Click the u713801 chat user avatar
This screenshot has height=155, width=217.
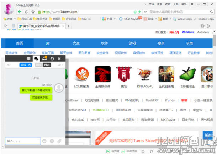[59, 88]
